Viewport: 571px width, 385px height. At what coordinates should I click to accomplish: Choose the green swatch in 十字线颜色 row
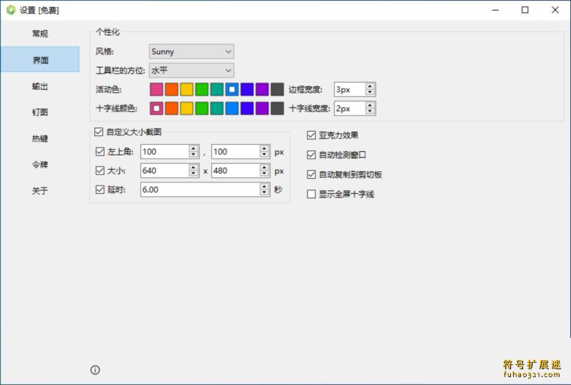pyautogui.click(x=201, y=108)
